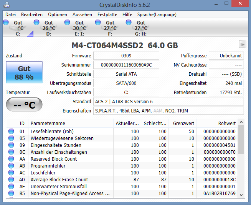
Task: Select the Eingeschaltete Stunden row
Action: click(122, 145)
